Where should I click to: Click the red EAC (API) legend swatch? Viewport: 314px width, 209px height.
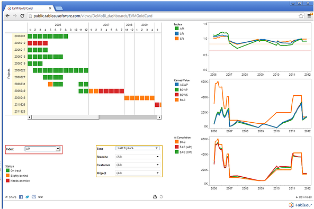tap(177, 147)
